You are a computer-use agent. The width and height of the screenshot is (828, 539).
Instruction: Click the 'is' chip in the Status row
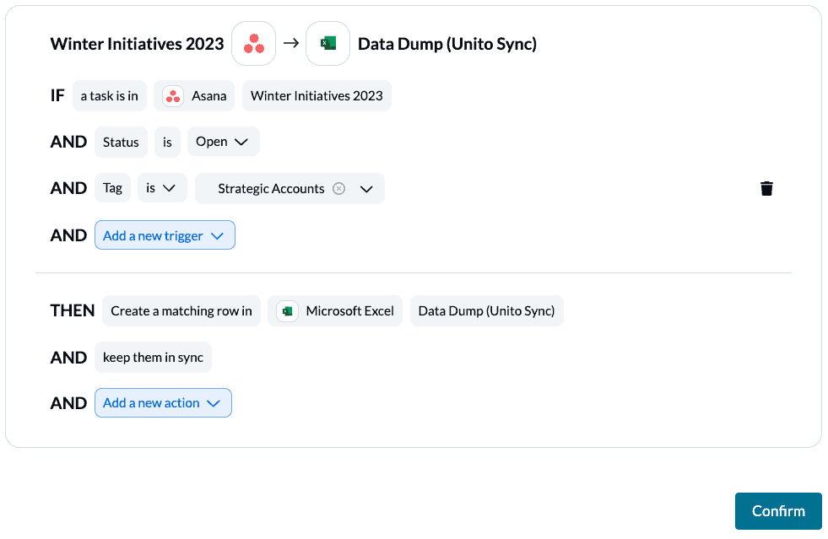[167, 142]
